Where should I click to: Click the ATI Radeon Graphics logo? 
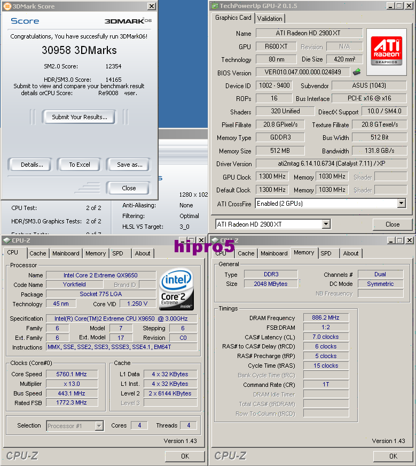(386, 51)
